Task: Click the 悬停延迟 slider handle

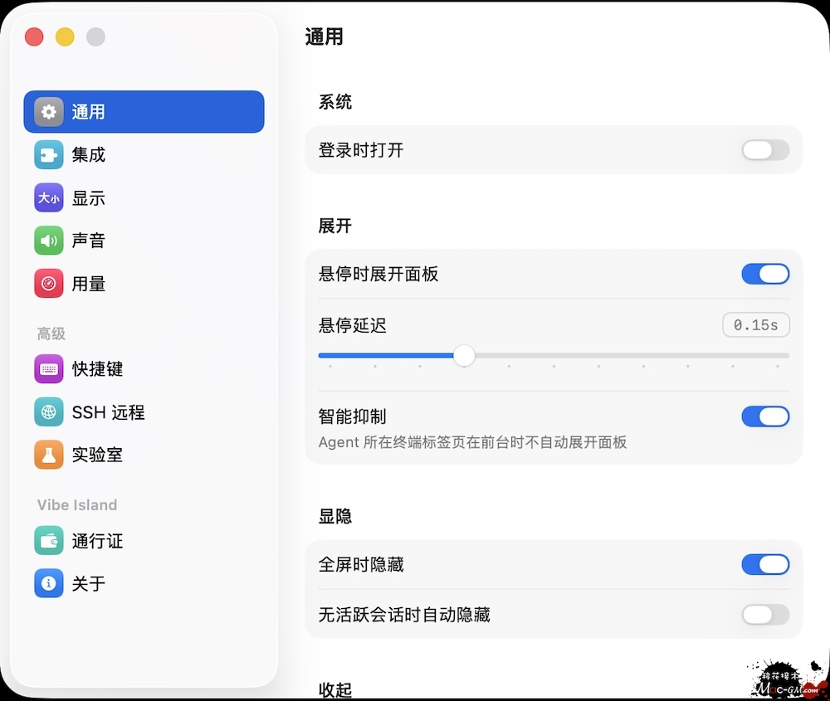Action: pyautogui.click(x=464, y=356)
